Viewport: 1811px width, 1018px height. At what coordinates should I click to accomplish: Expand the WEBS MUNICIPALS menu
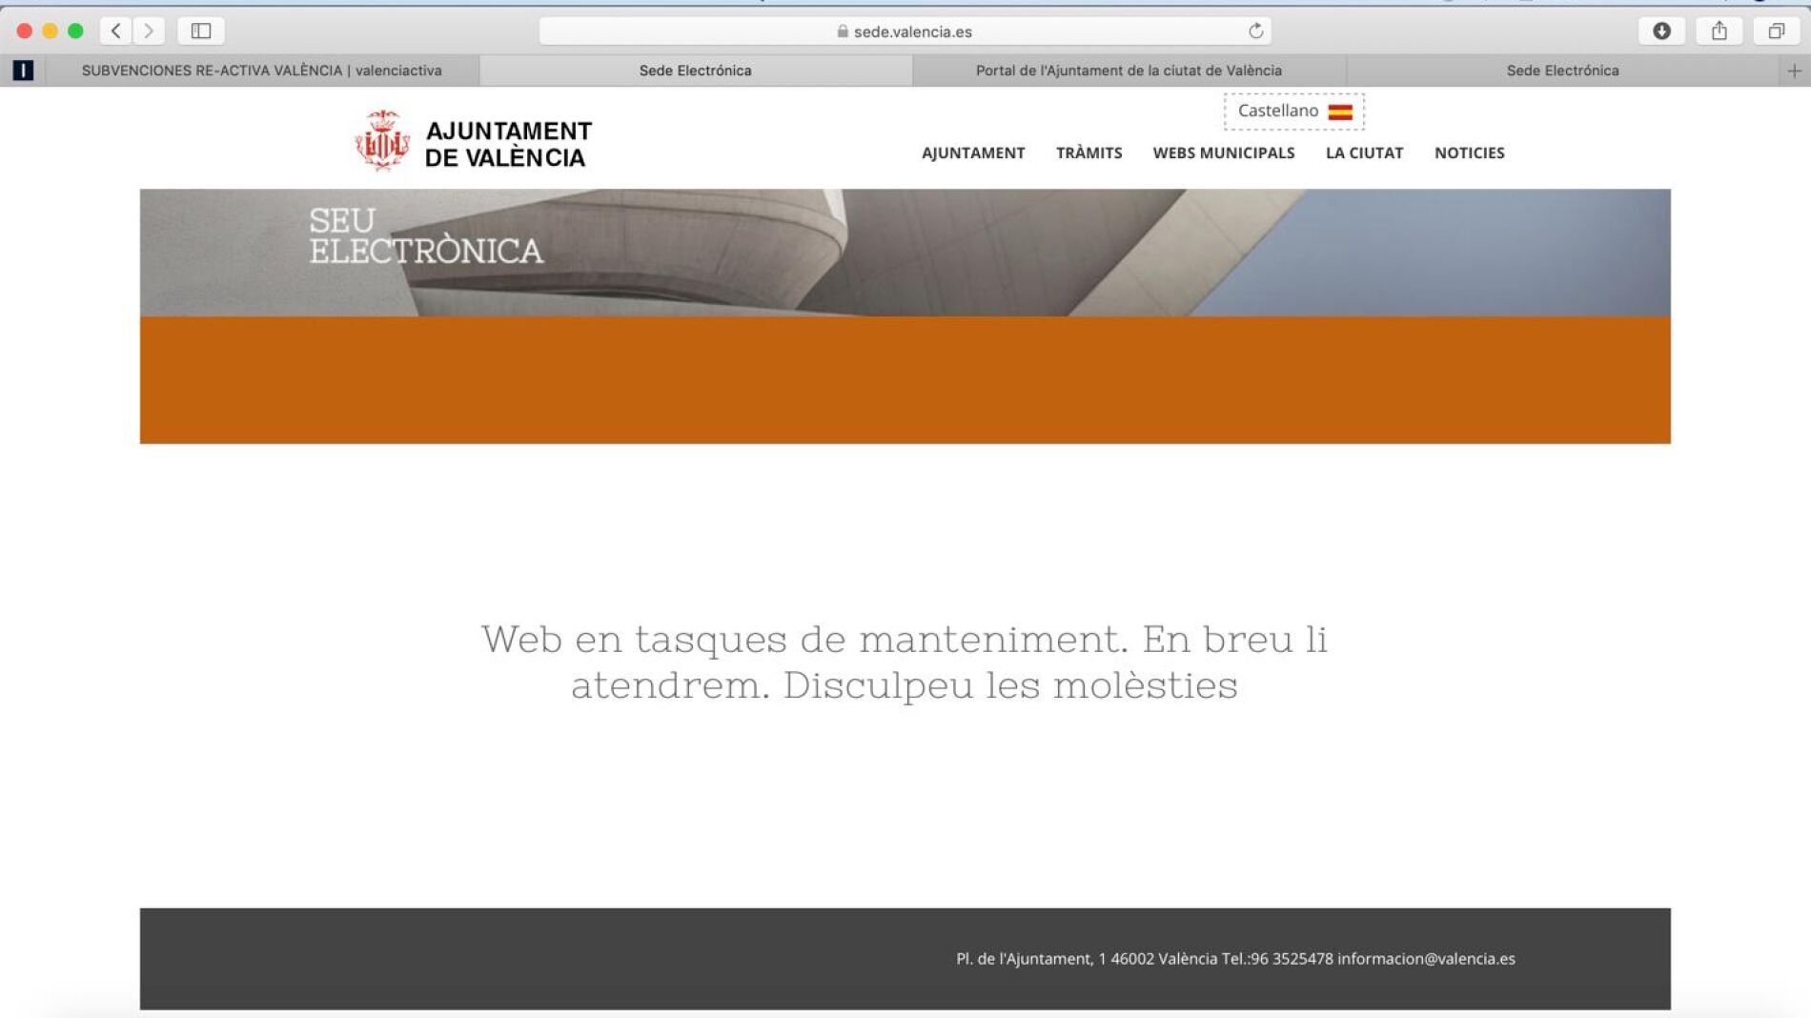[1223, 153]
